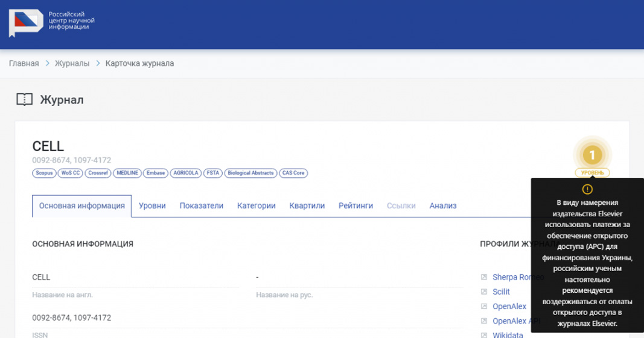Click the external link icon beside Sherpa Romeo
This screenshot has width=644, height=338.
(484, 277)
